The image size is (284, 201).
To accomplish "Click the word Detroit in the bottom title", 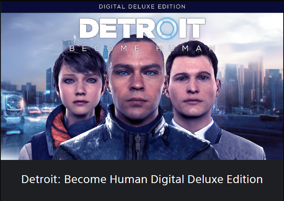I will 41,179.
